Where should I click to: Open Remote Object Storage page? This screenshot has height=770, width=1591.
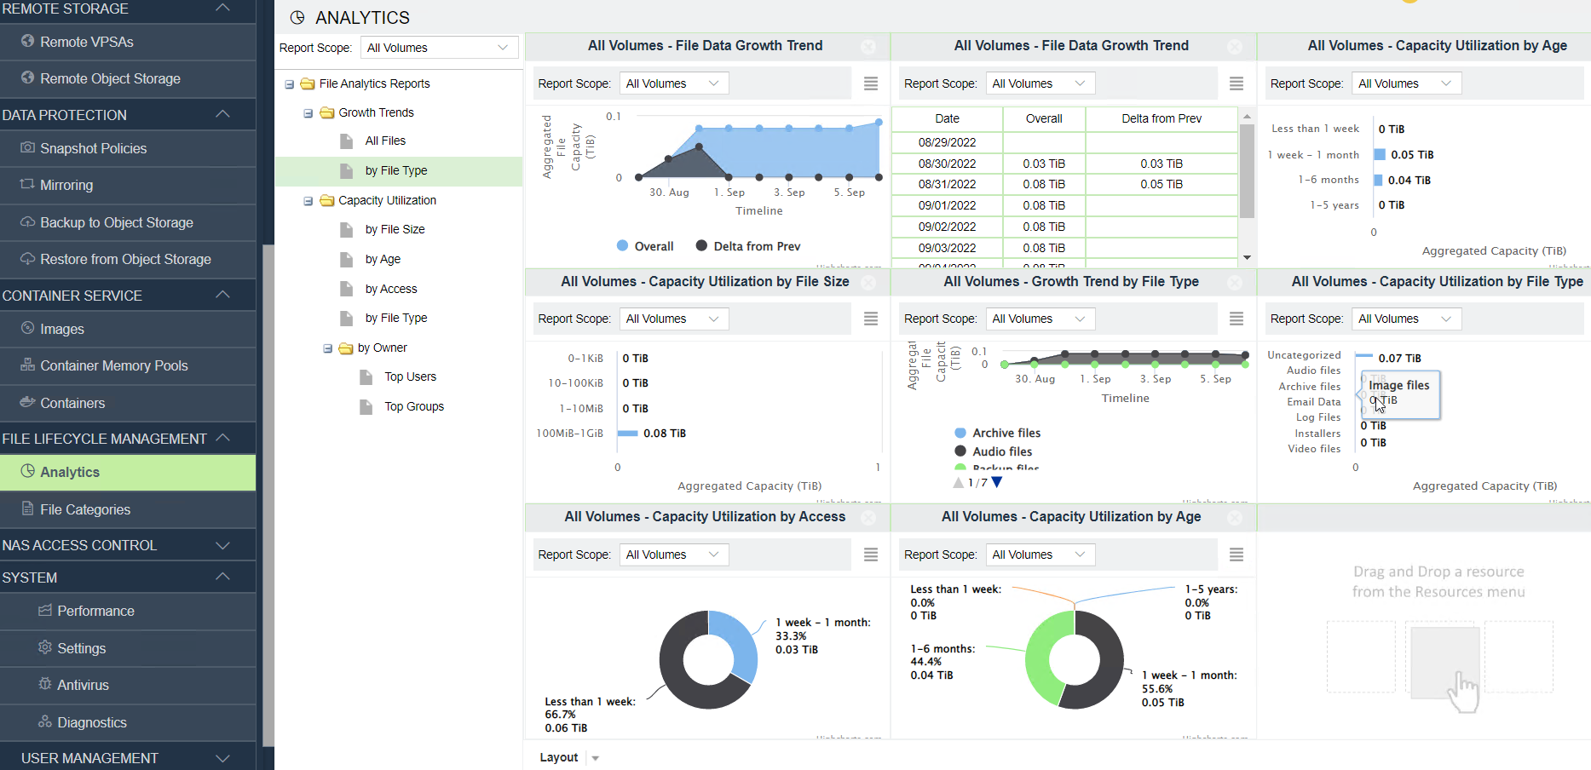[x=110, y=78]
